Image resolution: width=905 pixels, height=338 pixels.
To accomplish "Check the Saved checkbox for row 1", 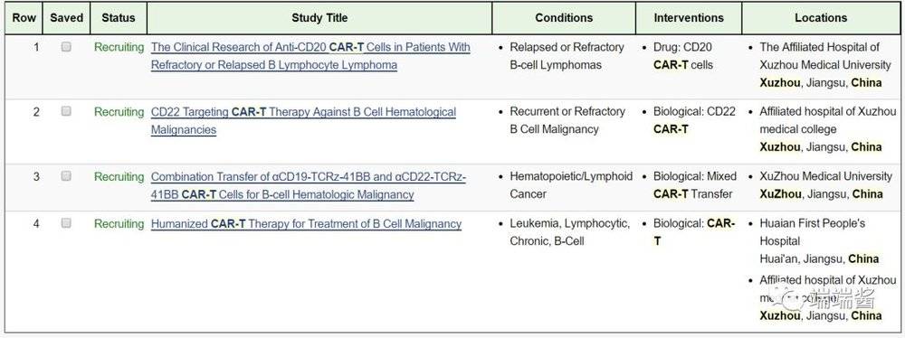I will click(66, 47).
